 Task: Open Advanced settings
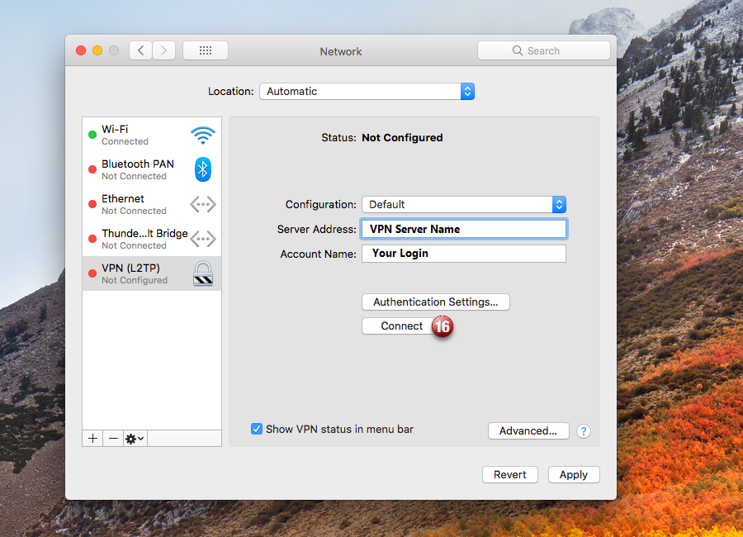point(528,430)
